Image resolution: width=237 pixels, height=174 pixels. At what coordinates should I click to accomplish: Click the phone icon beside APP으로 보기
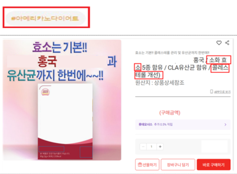coord(212,91)
